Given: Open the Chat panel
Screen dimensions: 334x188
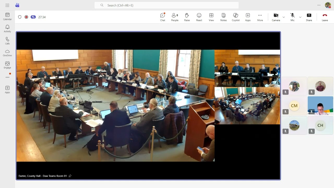Looking at the screenshot, I should [x=163, y=17].
